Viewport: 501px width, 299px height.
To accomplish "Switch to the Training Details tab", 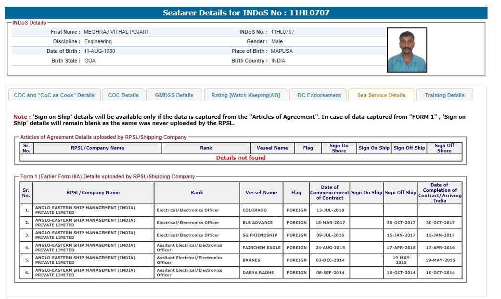I will click(444, 95).
